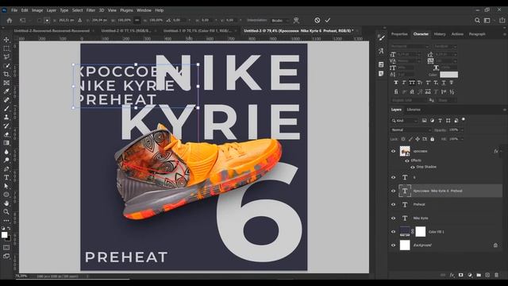The image size is (508, 286).
Task: Click the Faux Bold button in Character panel
Action: point(396,83)
